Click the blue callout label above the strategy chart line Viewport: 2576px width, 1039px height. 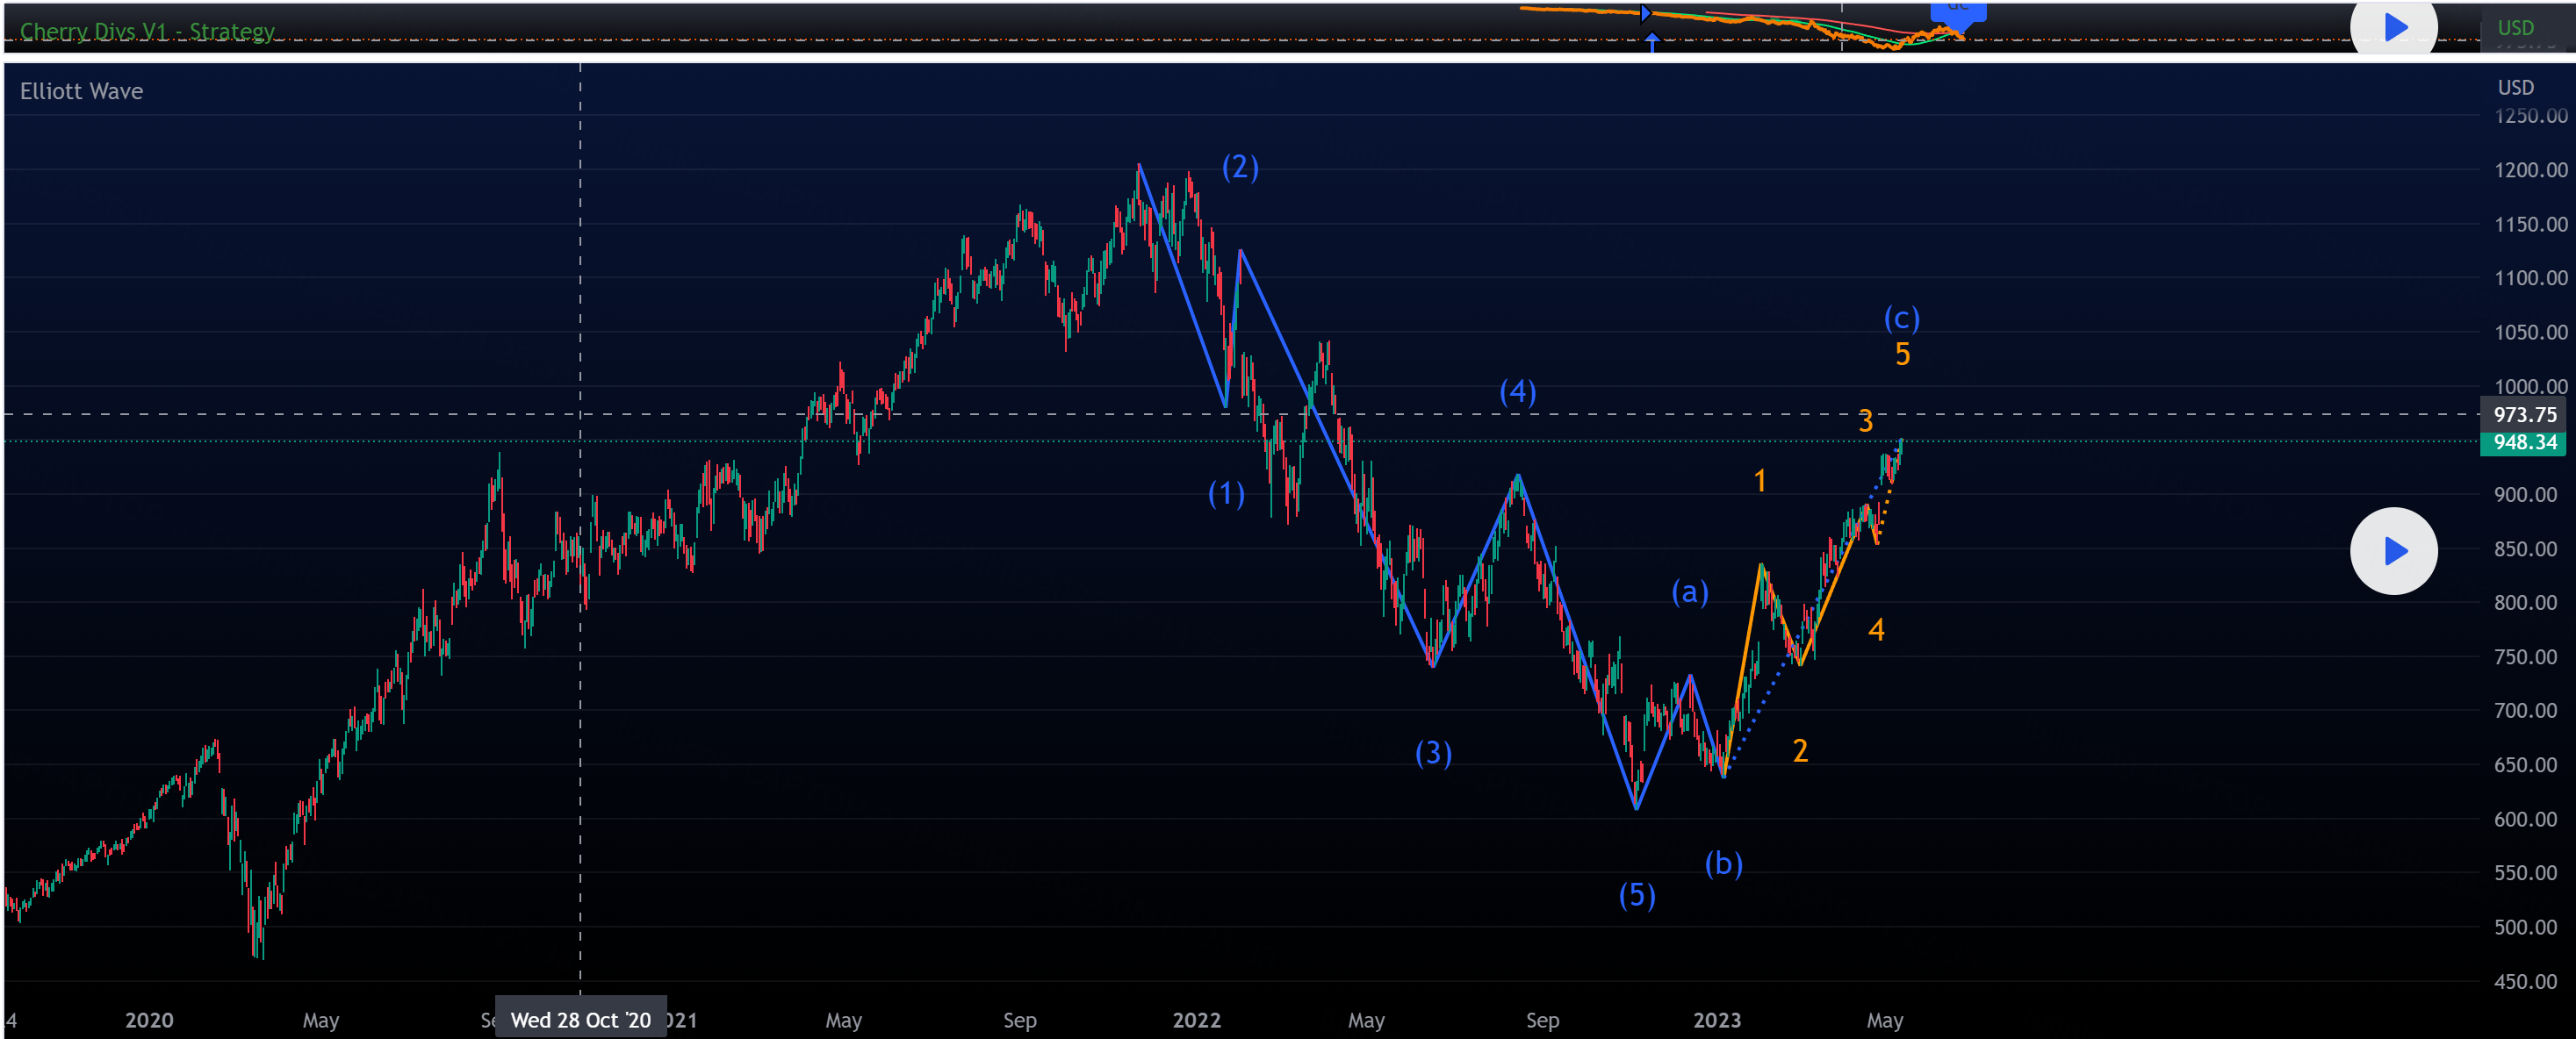[1958, 10]
